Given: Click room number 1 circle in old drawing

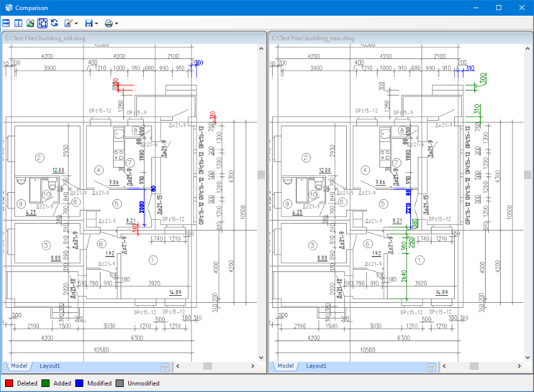Looking at the screenshot, I should [153, 260].
